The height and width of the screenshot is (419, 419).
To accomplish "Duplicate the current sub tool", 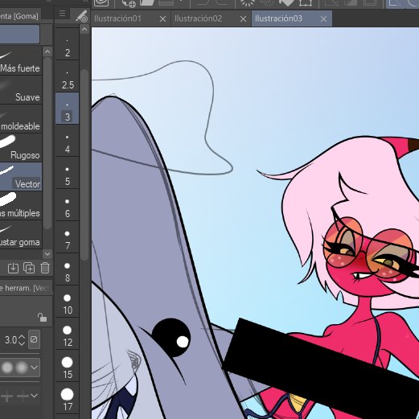I will [x=29, y=268].
